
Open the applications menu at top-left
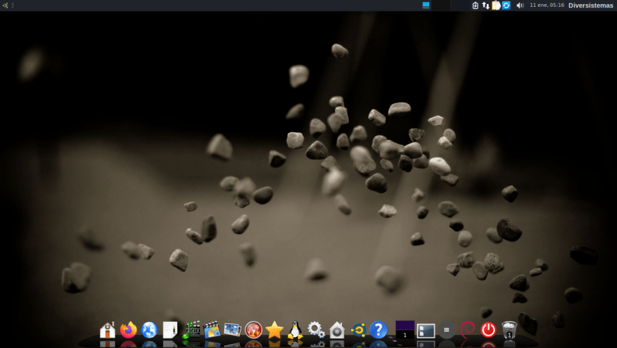pyautogui.click(x=5, y=5)
